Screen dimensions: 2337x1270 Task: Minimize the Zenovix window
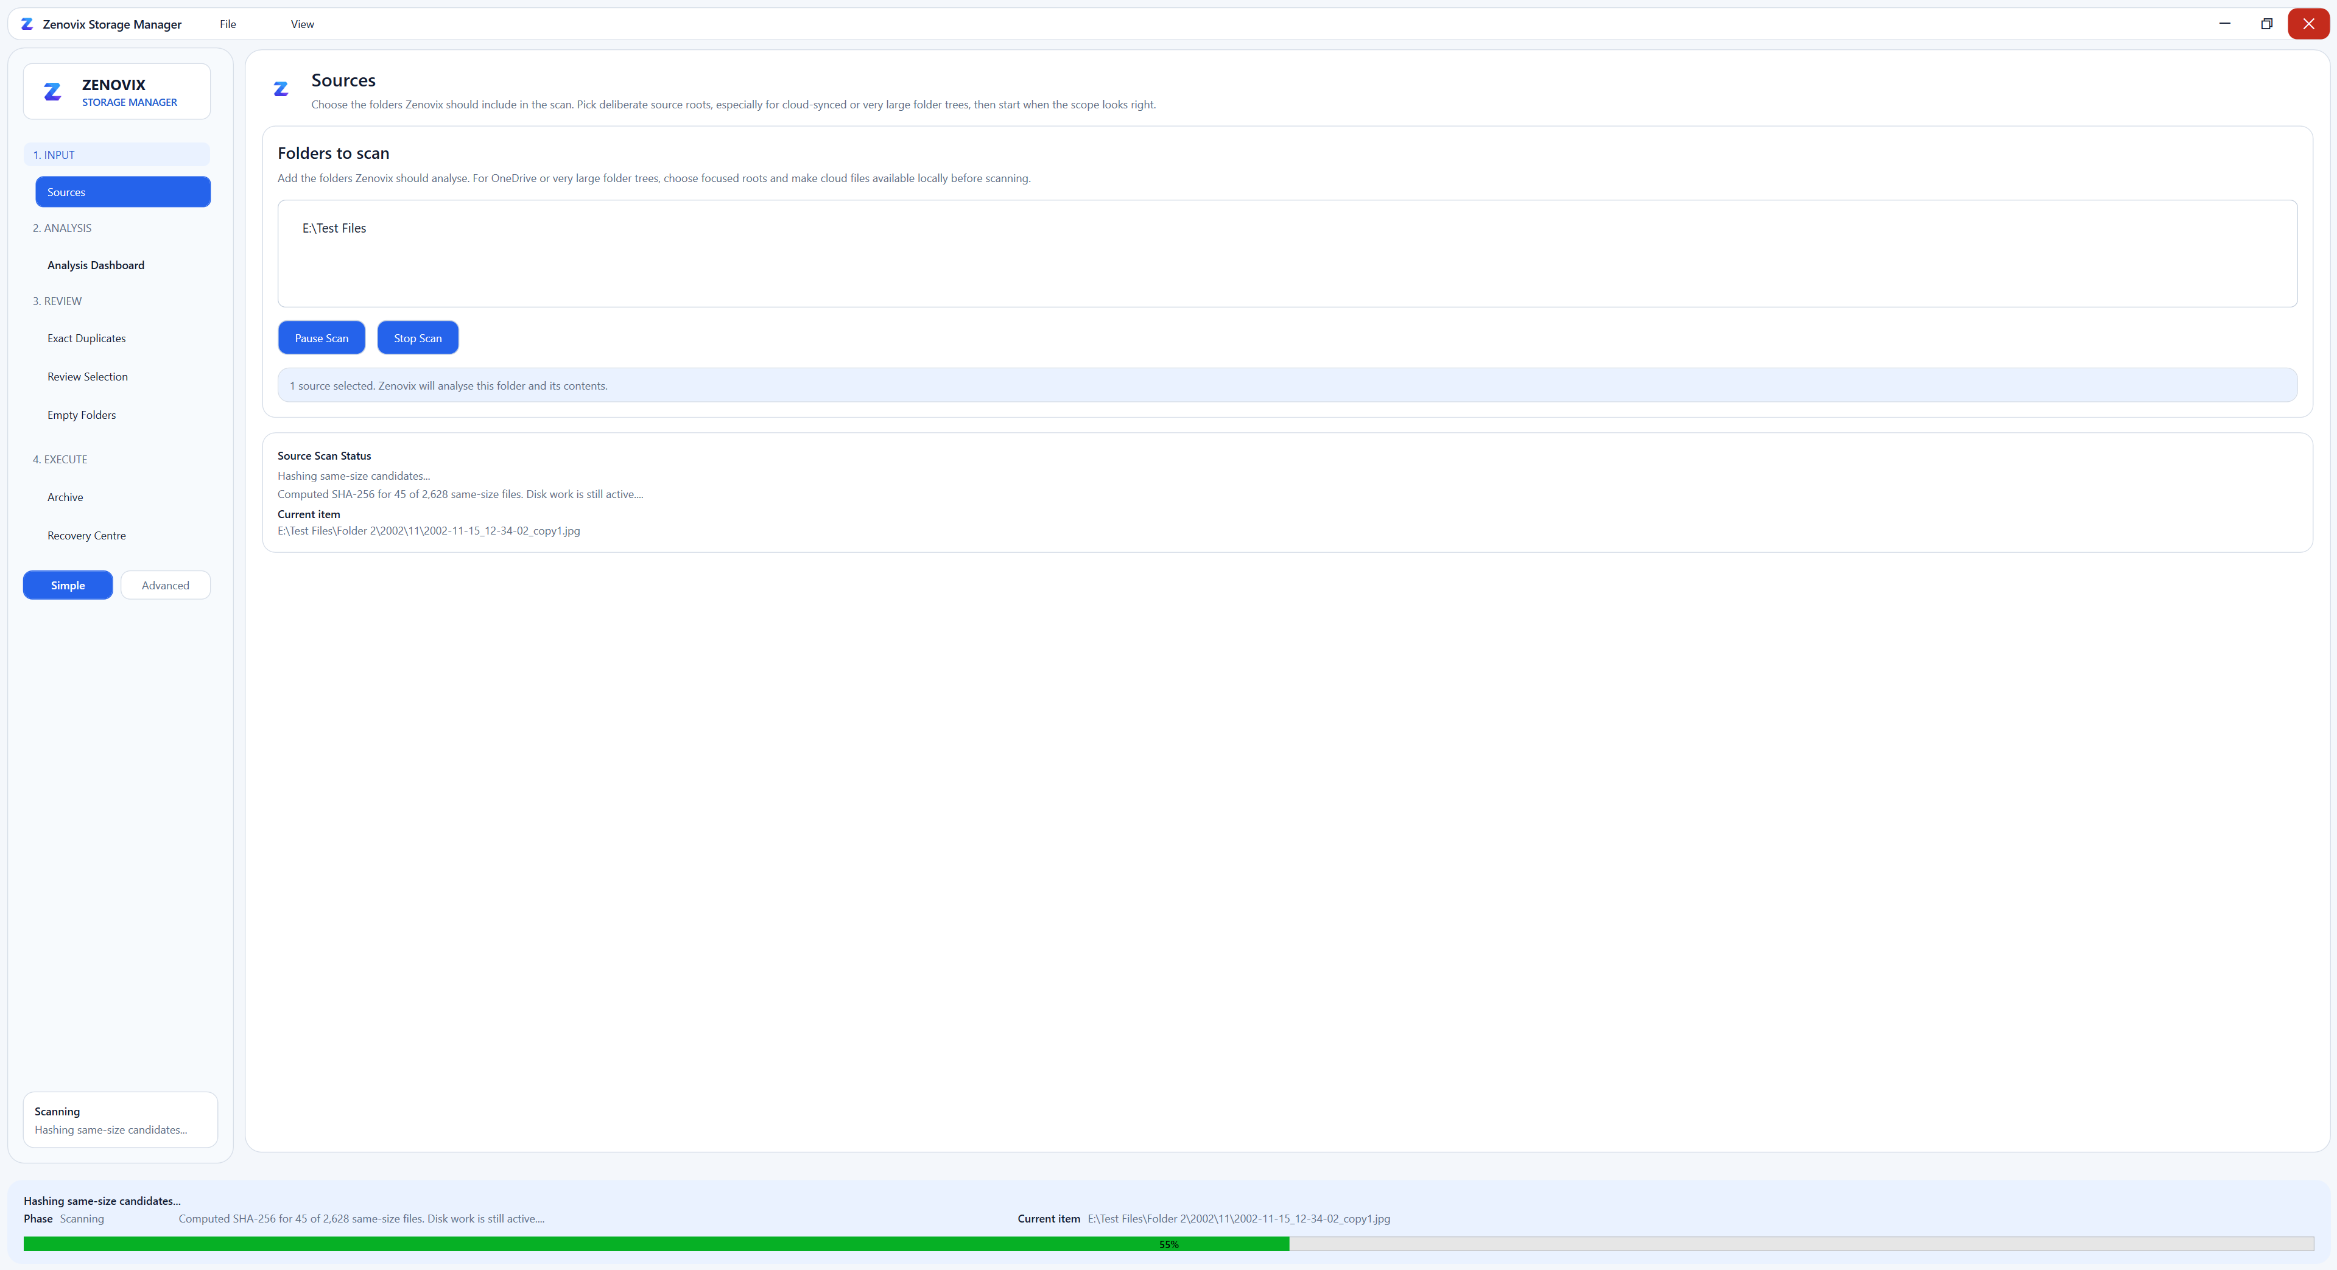click(x=2224, y=24)
